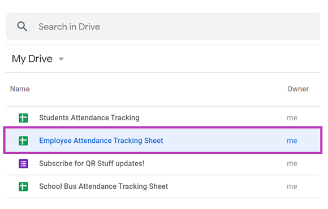Select Employee Attendance Tracking Sheet file name
The height and width of the screenshot is (209, 328).
[101, 141]
